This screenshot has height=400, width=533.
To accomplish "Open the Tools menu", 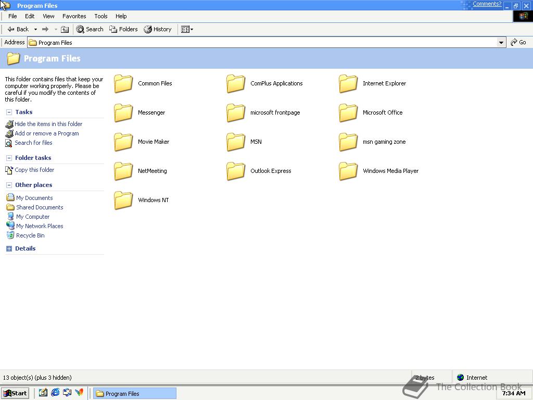I will [101, 16].
